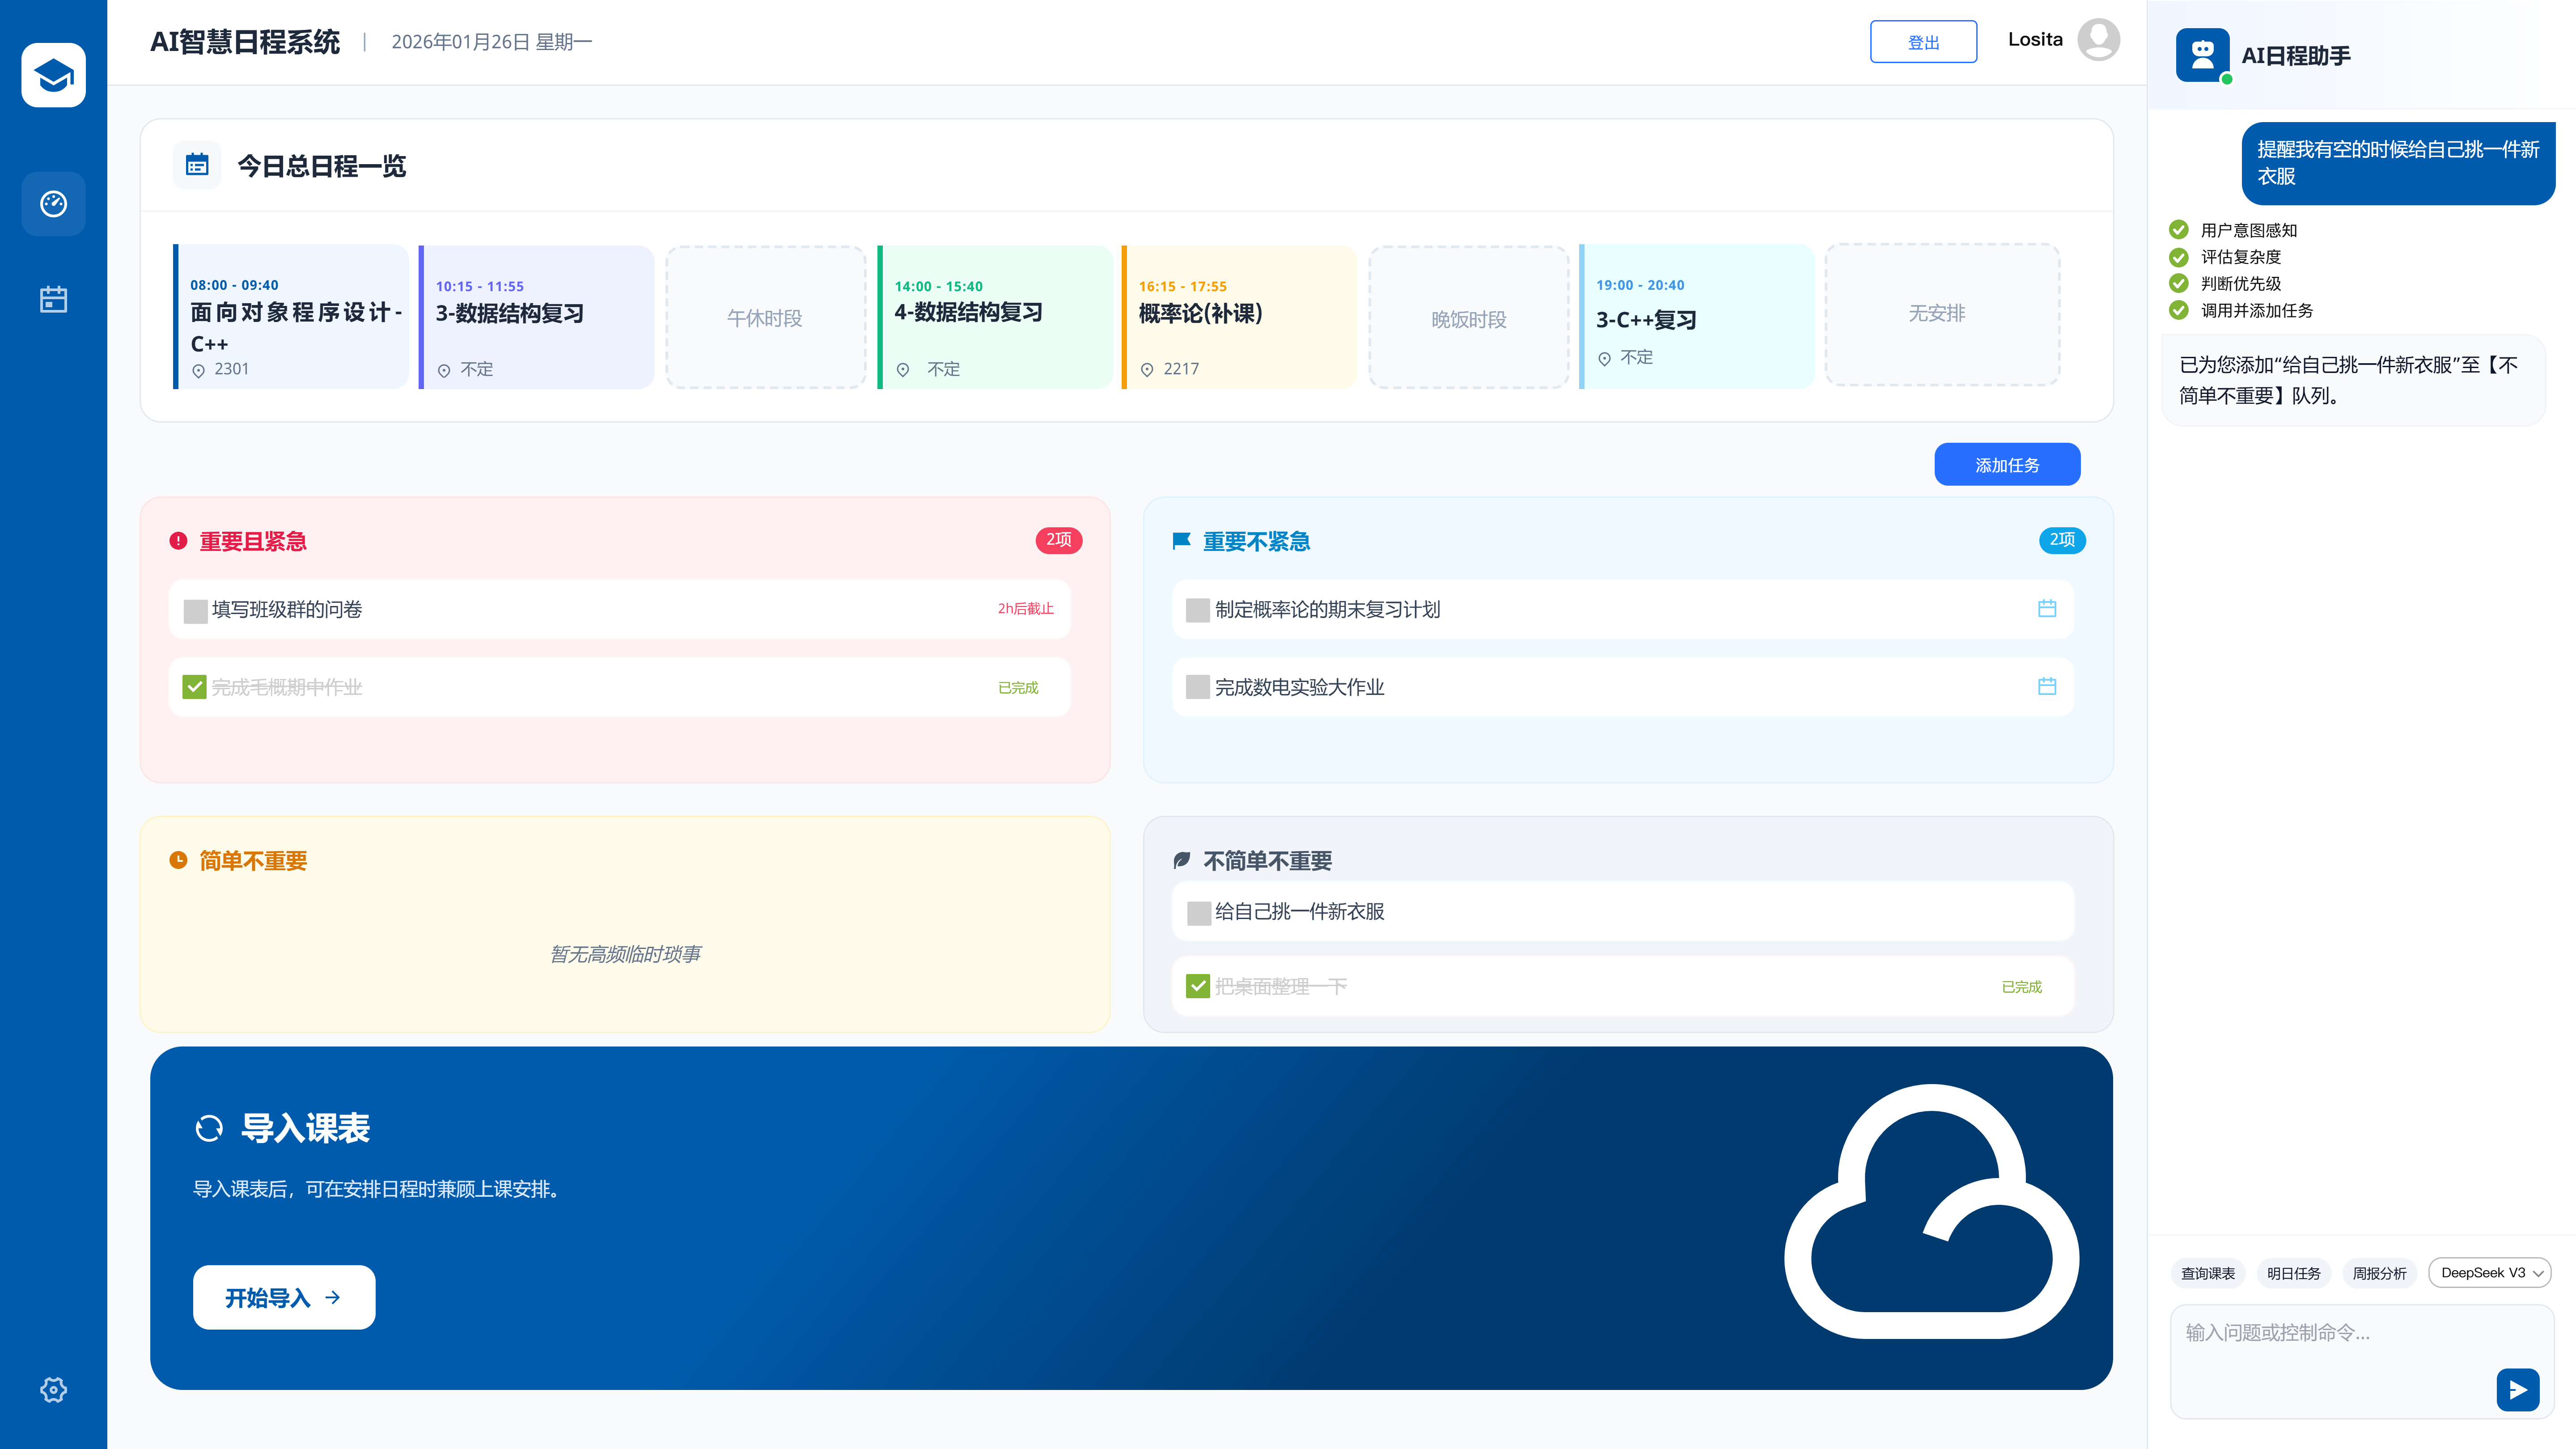The height and width of the screenshot is (1449, 2576).
Task: Click location pin for room 2217
Action: (1147, 370)
